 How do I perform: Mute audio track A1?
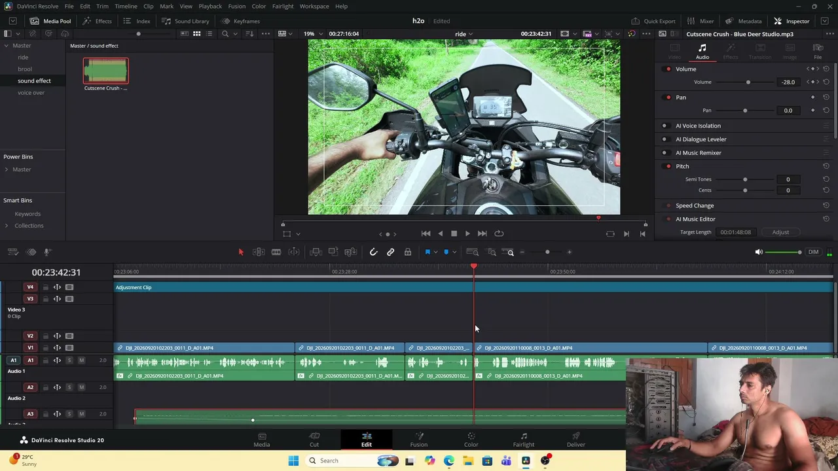pos(81,360)
